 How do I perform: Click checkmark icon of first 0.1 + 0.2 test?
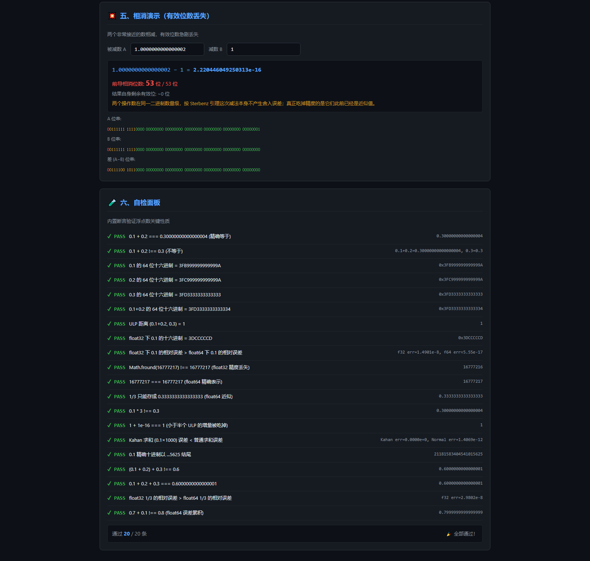click(109, 236)
